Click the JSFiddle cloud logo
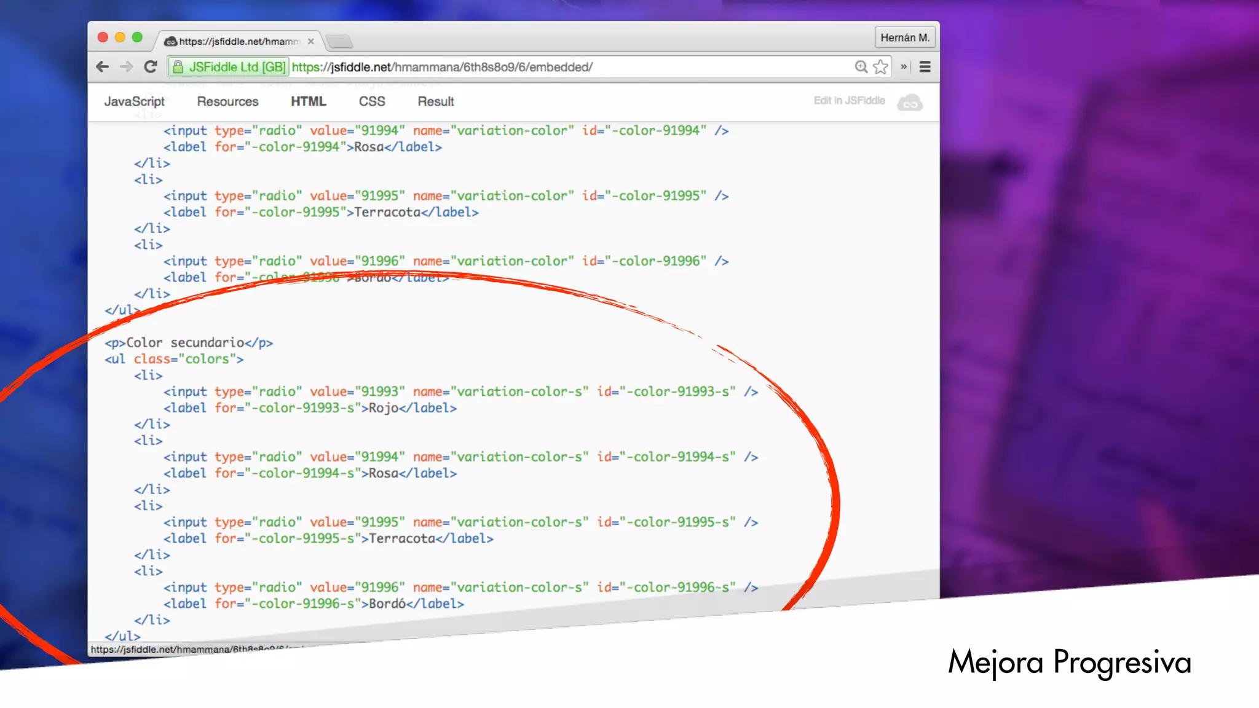 pos(910,102)
